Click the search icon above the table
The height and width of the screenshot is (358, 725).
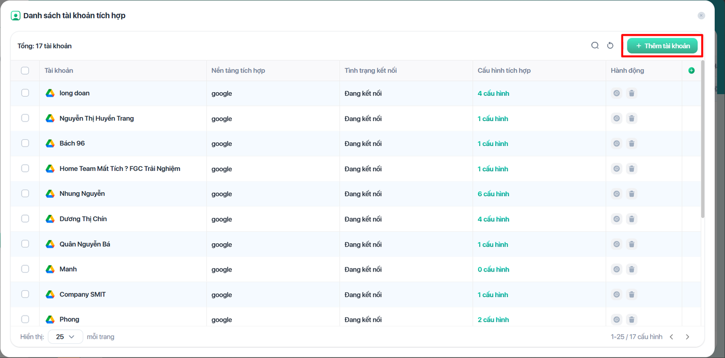(595, 46)
